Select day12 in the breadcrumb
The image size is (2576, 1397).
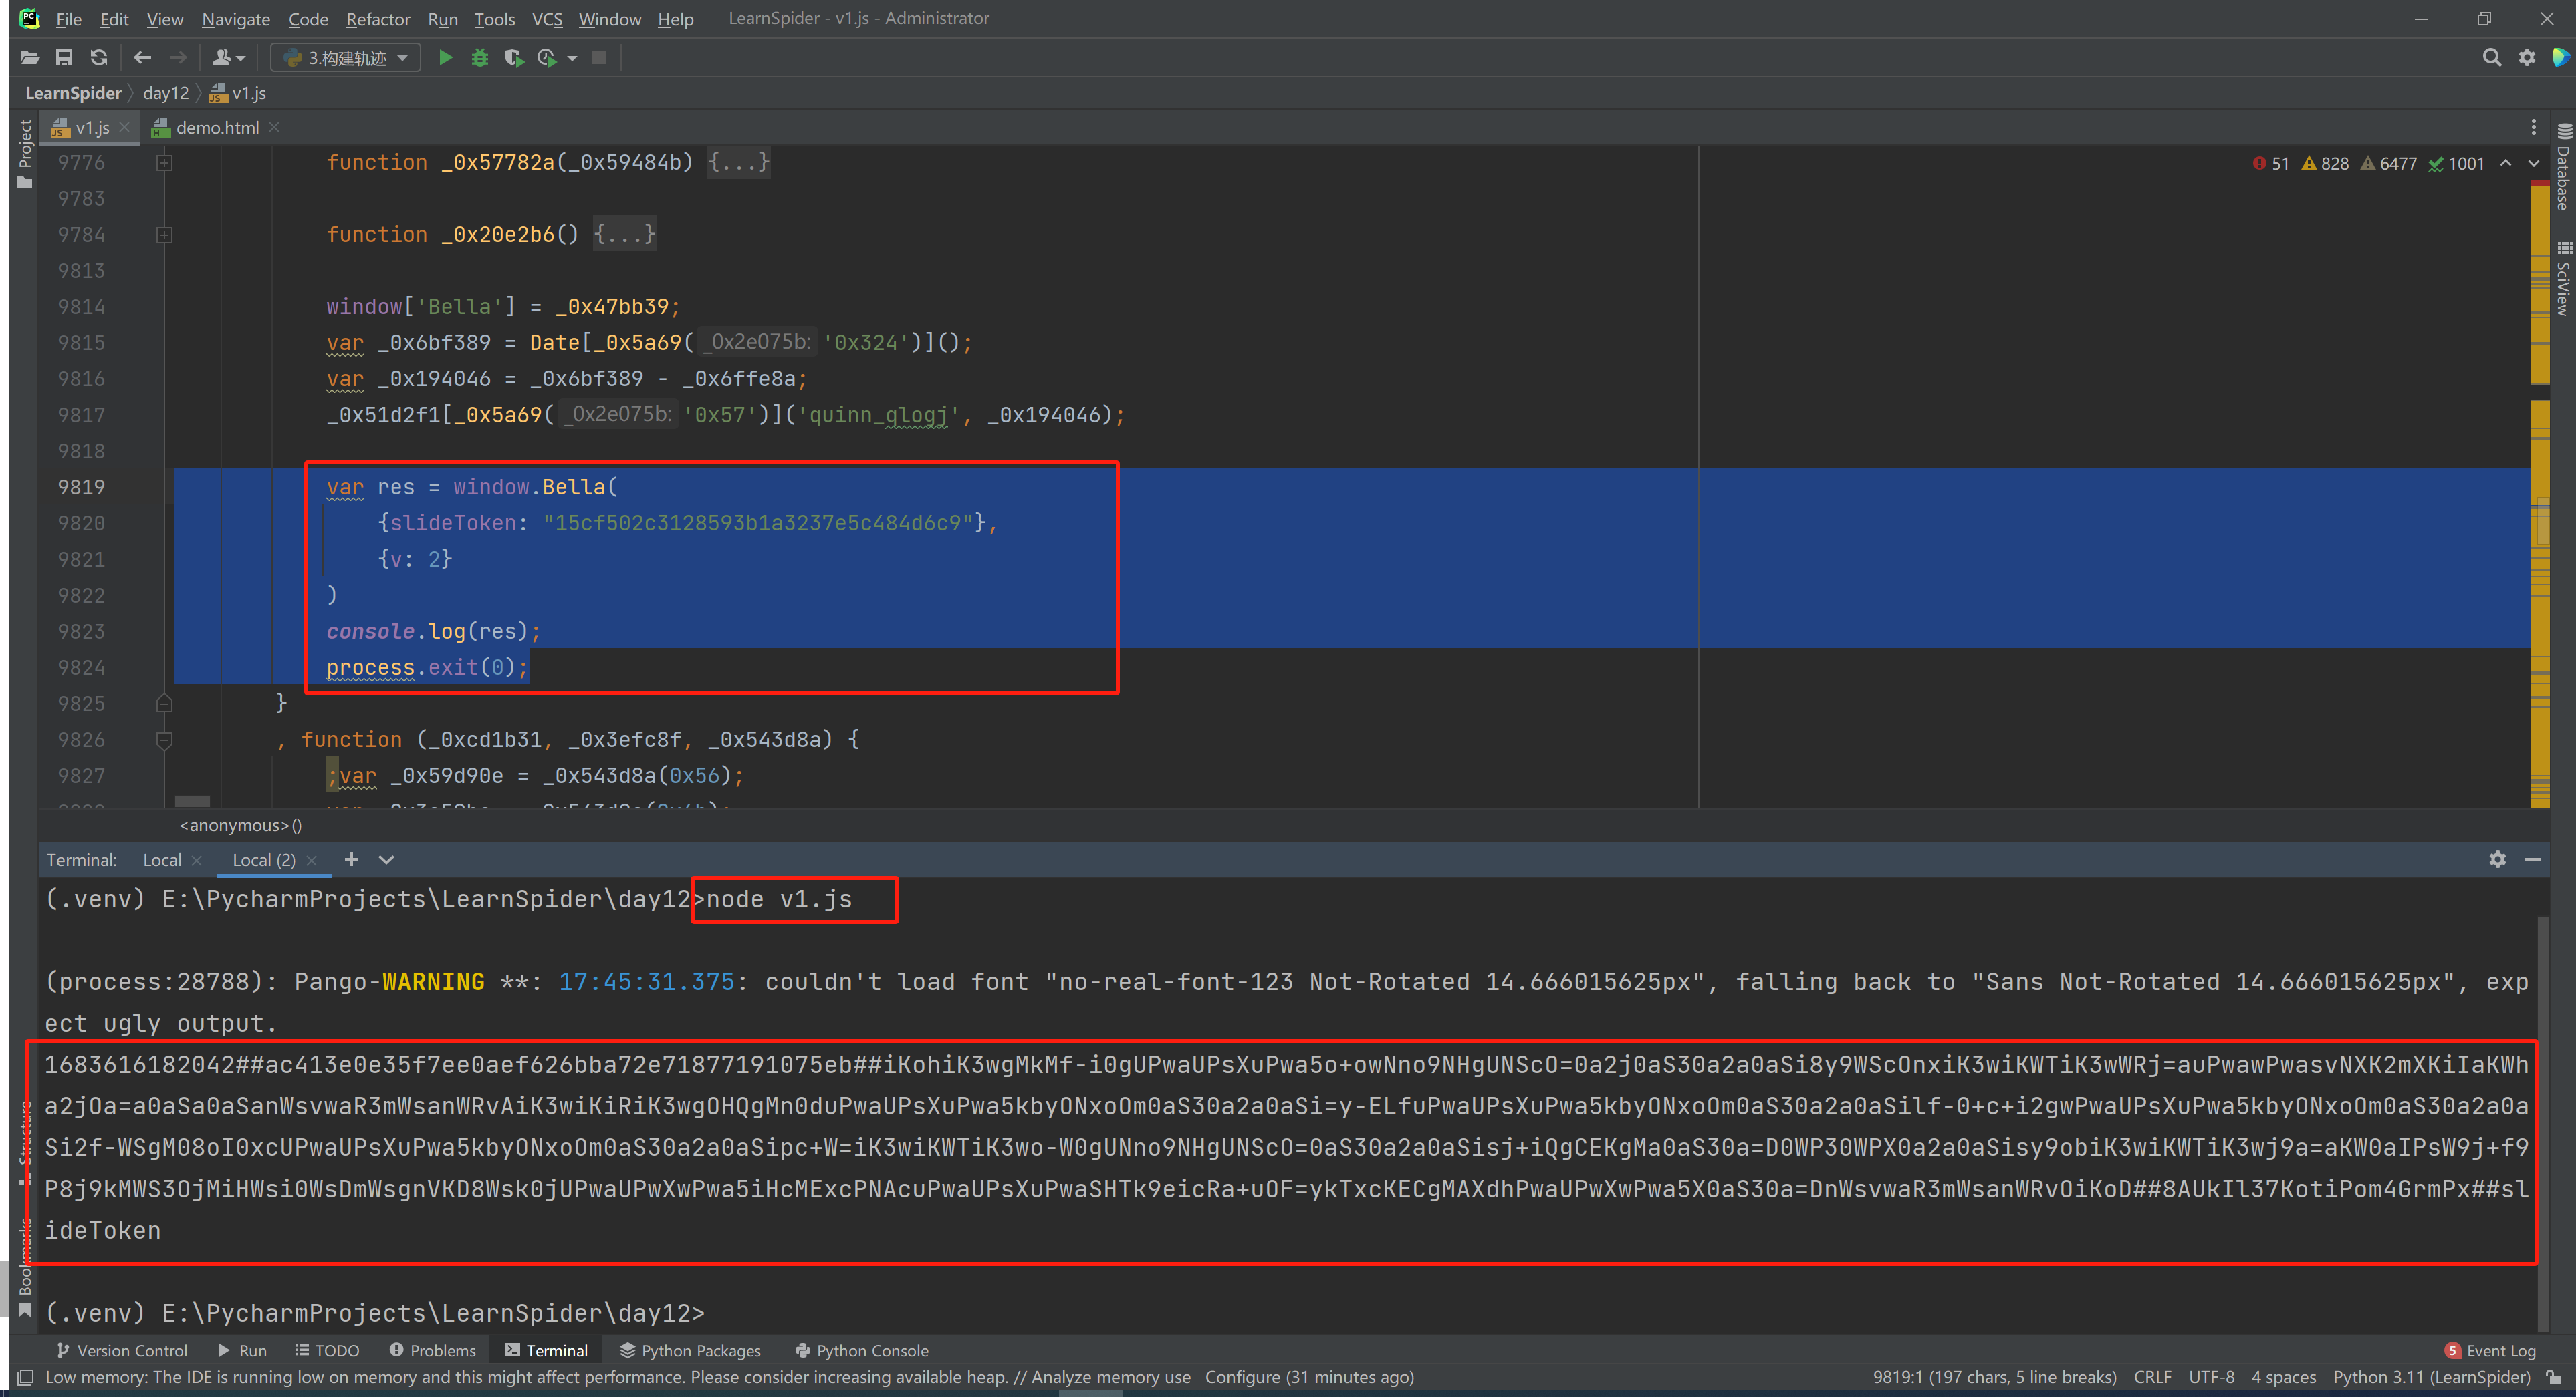pos(166,93)
